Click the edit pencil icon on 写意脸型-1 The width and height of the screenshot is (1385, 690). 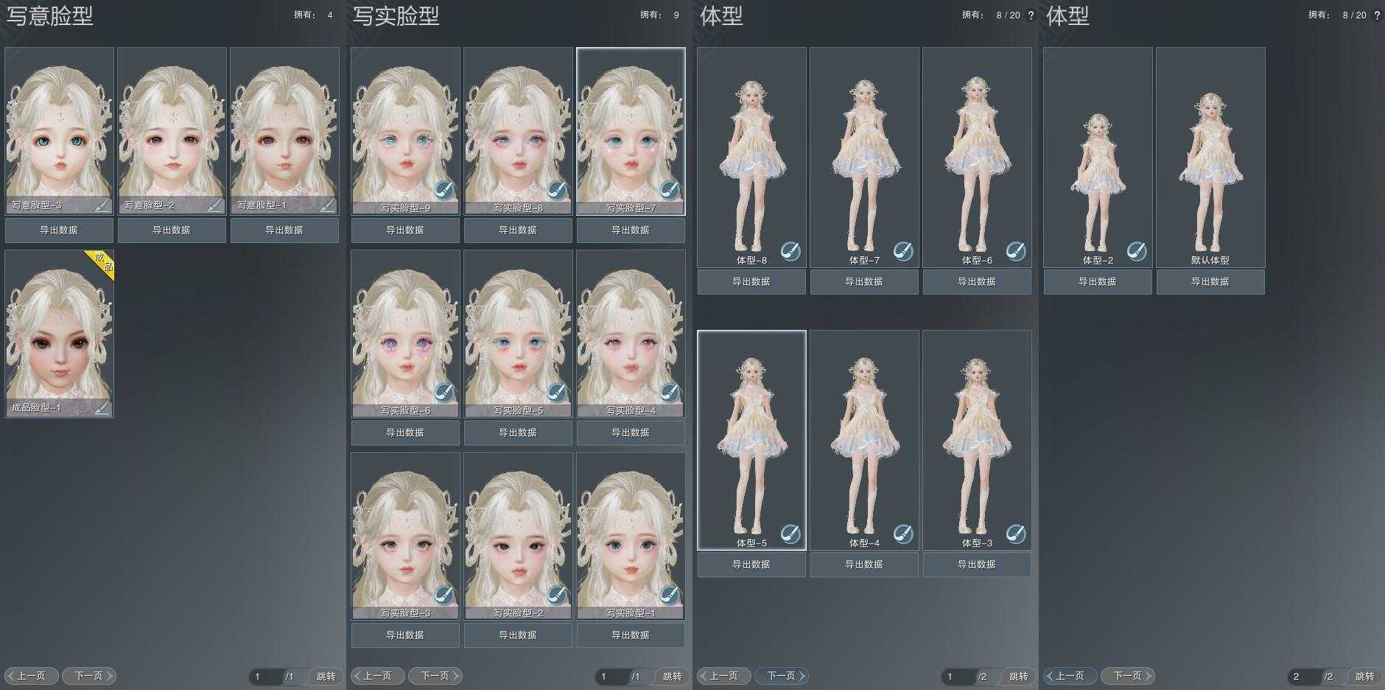(327, 205)
